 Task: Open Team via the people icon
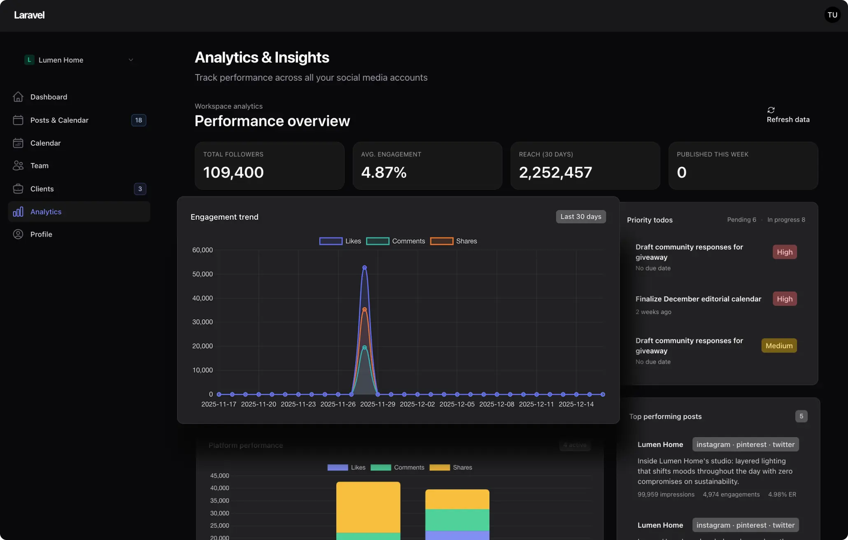pos(18,165)
